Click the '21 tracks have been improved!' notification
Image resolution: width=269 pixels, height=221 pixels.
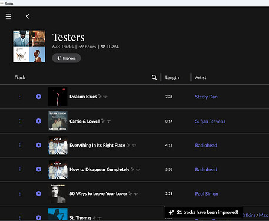click(x=204, y=212)
